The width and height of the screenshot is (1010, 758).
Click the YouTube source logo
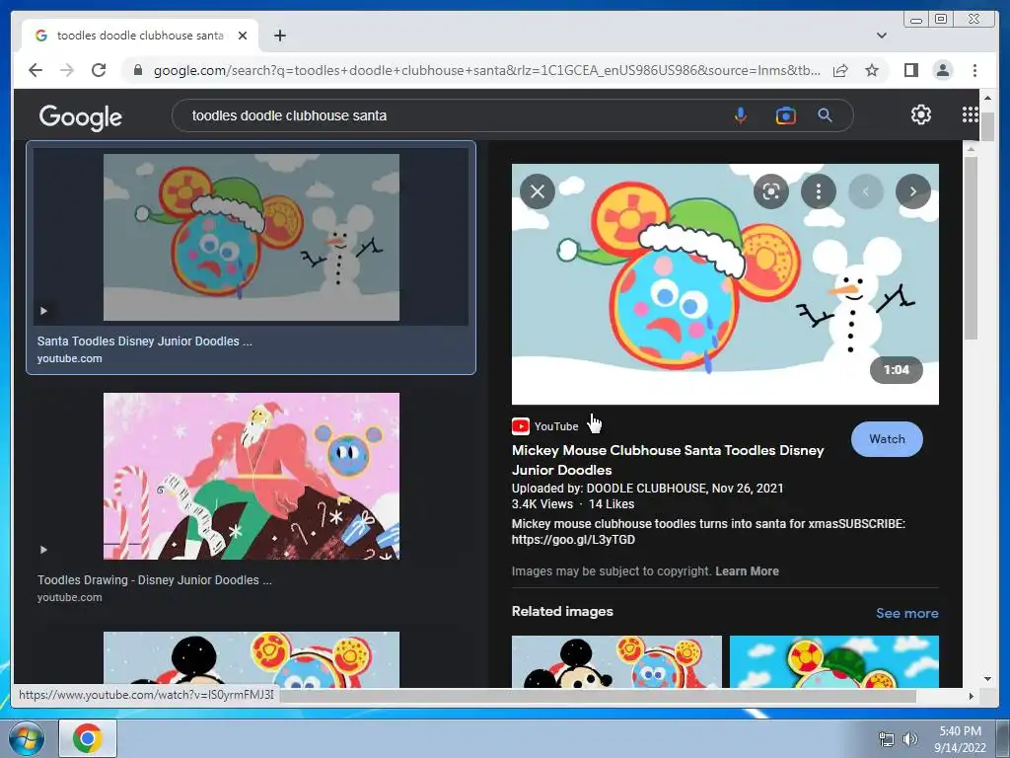(521, 426)
